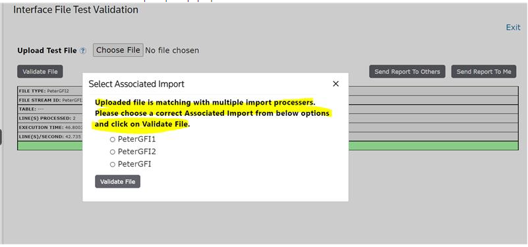Click Send Report To Me
Image resolution: width=528 pixels, height=247 pixels.
pos(484,72)
